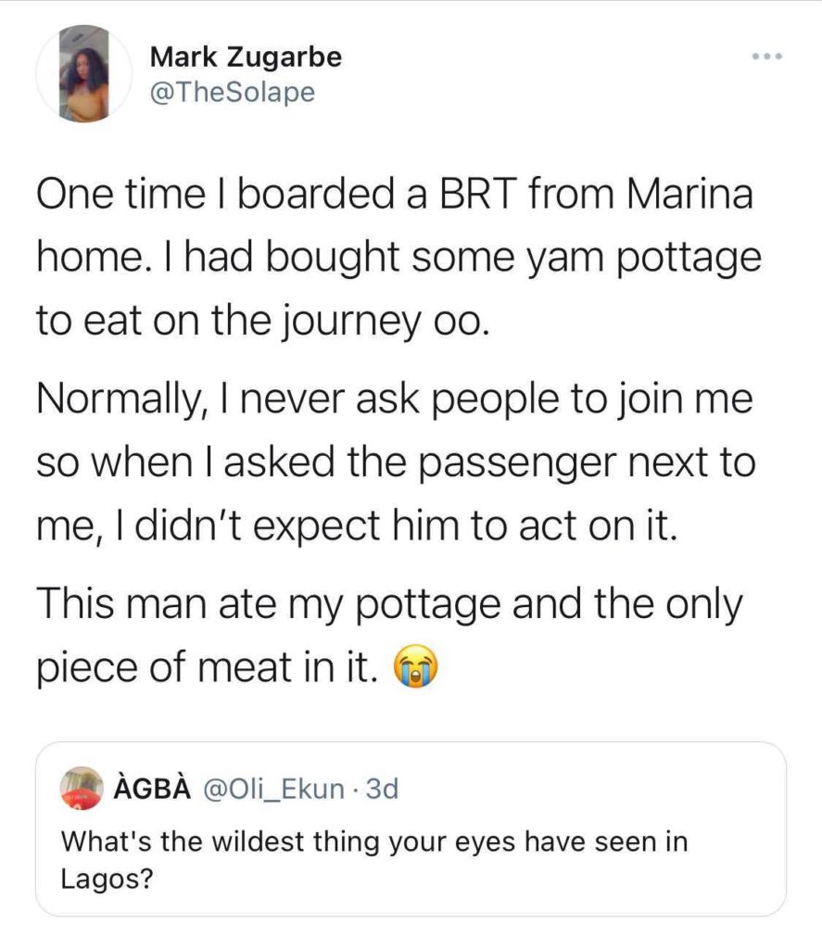822x949 pixels.
Task: Click the line "so when I asked the passenger"
Action: [396, 461]
